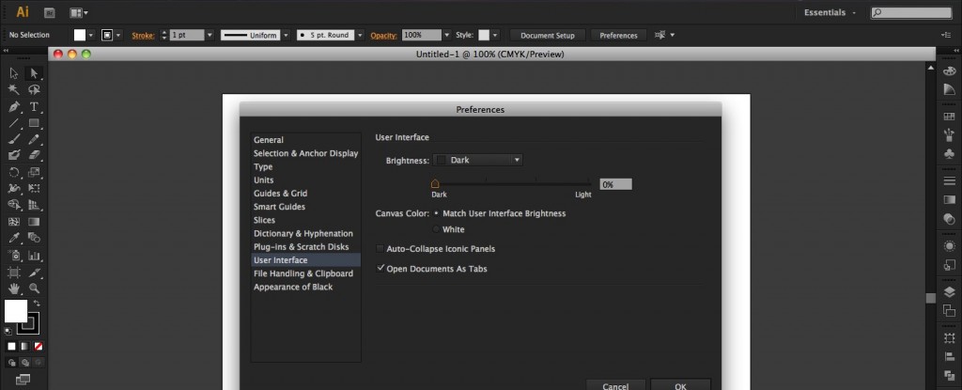Open the Essentials workspace switcher
The height and width of the screenshot is (390, 962).
click(830, 12)
